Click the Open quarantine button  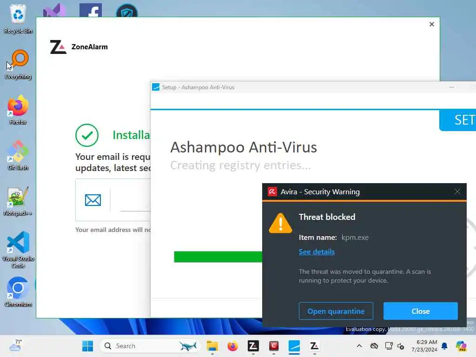pos(336,311)
